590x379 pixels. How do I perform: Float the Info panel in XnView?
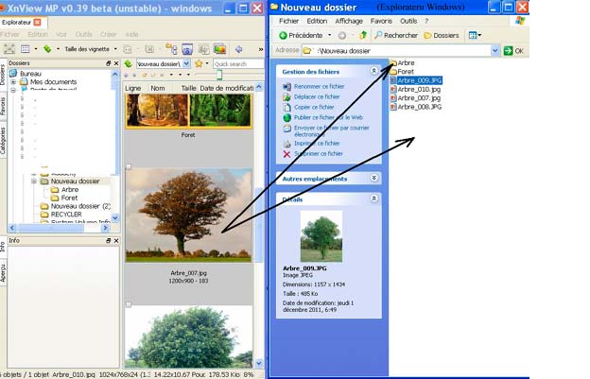point(109,240)
